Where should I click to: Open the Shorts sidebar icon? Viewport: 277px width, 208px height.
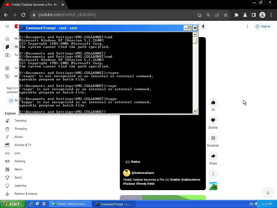coord(7,47)
